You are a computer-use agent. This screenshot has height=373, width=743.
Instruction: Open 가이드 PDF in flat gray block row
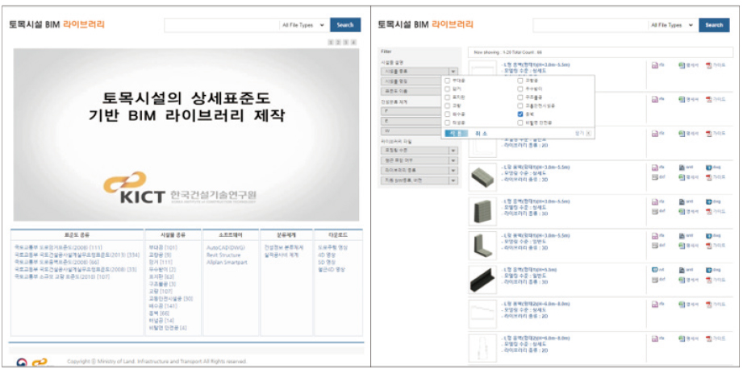(x=716, y=177)
